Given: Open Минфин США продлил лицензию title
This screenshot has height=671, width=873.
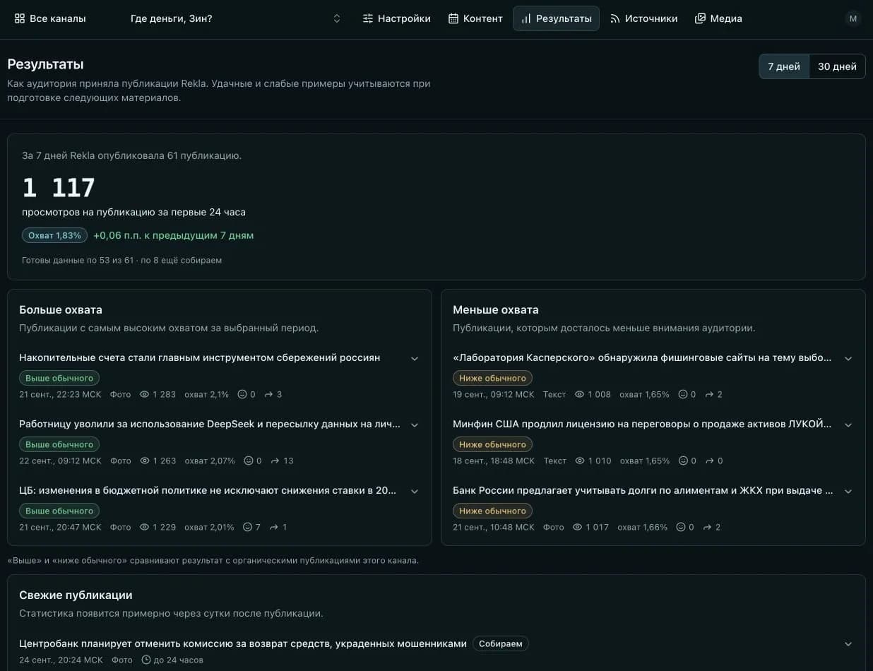Looking at the screenshot, I should pos(642,424).
